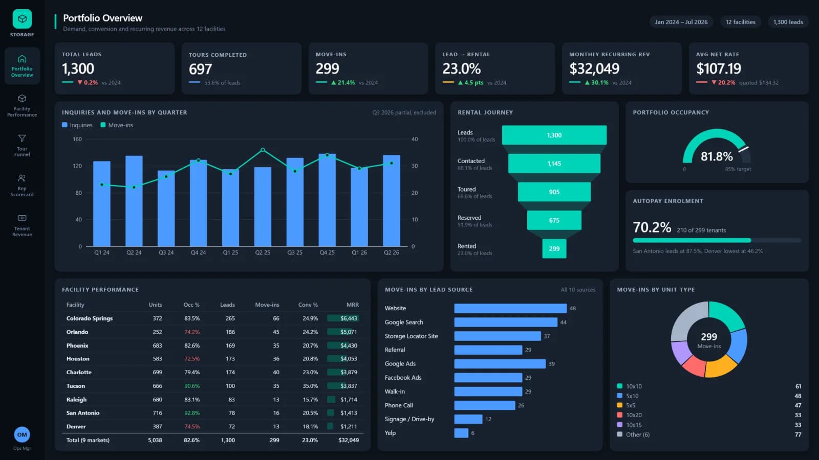Screen dimensions: 819x460
Task: Open the Tour Funnel view
Action: (22, 146)
